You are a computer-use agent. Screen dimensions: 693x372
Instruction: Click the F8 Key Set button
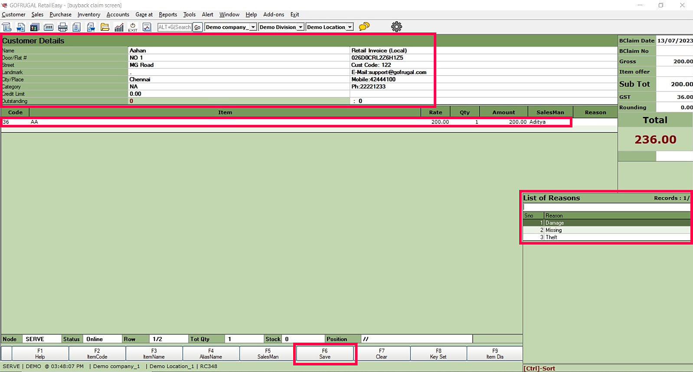[438, 354]
